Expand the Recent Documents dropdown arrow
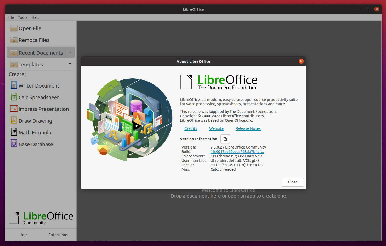 click(x=70, y=52)
